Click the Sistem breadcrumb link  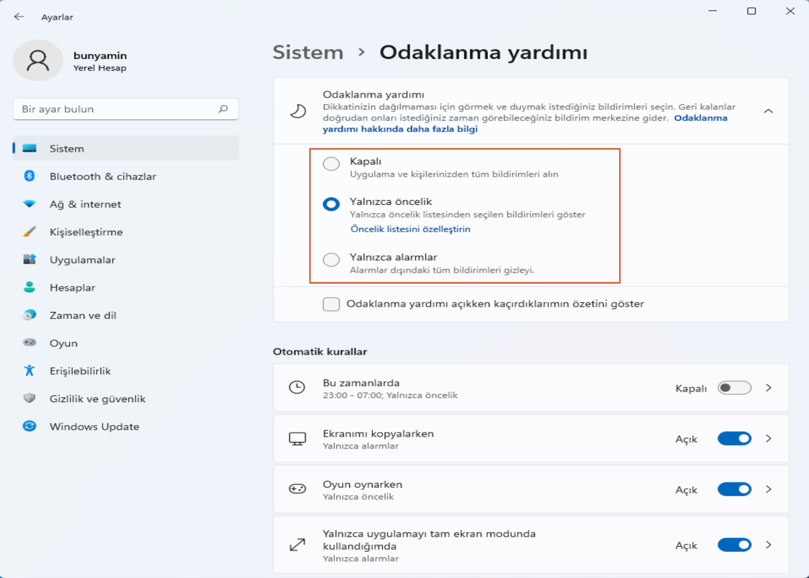308,52
